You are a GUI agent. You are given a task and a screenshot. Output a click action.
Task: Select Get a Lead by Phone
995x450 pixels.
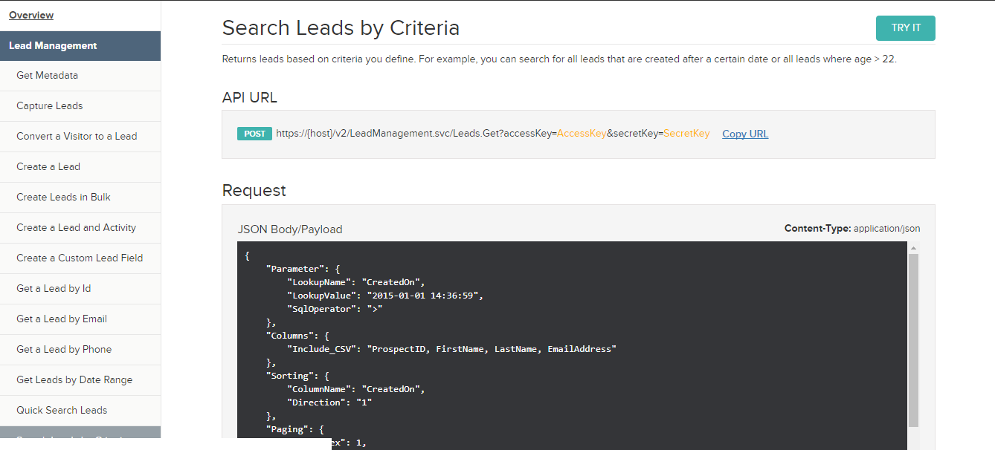click(x=64, y=350)
